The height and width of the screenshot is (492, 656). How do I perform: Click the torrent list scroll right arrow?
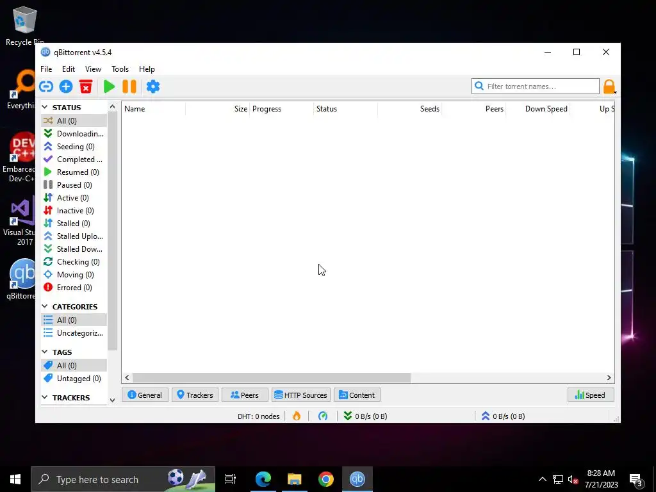(609, 378)
